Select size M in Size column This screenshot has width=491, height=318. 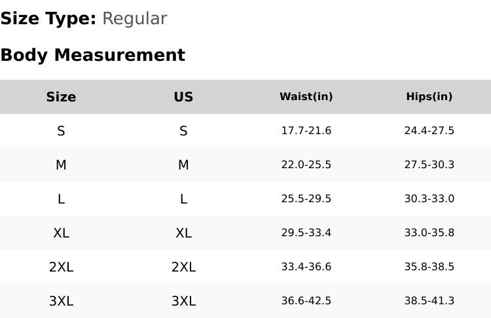coord(61,165)
